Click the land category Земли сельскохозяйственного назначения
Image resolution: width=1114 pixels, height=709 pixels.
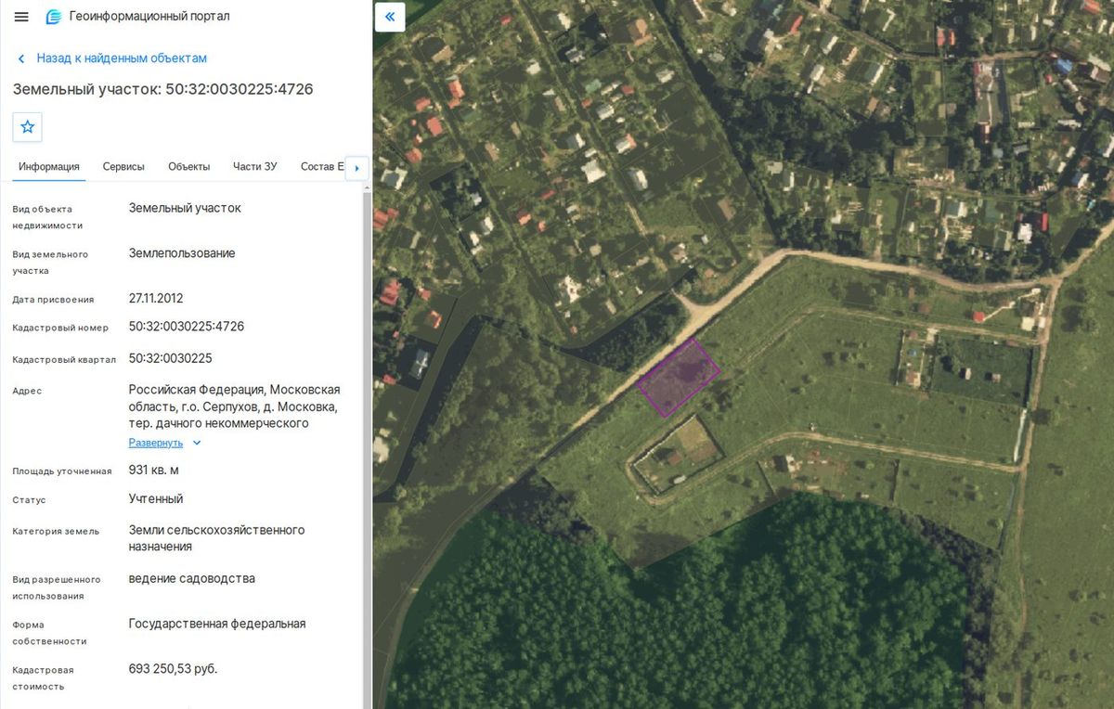[217, 538]
